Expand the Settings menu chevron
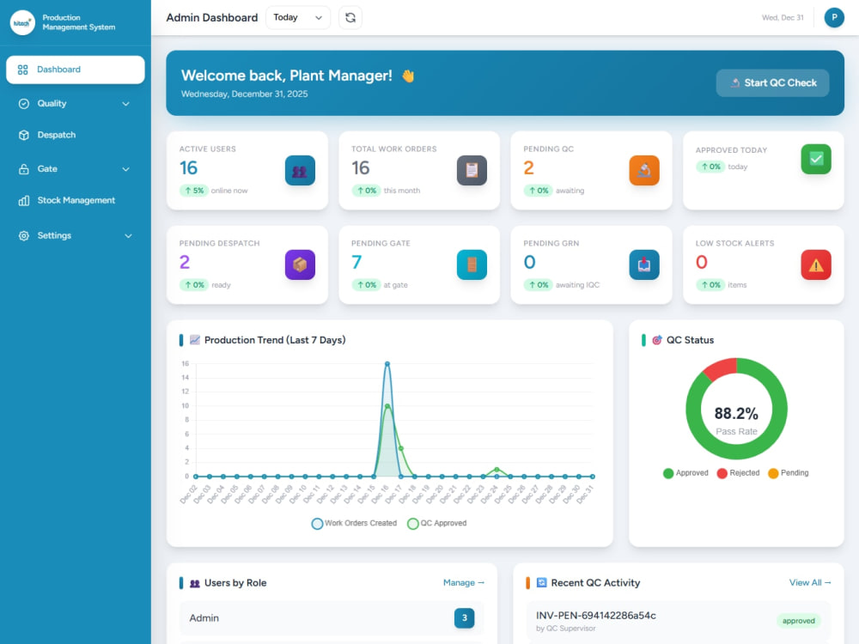 (128, 236)
